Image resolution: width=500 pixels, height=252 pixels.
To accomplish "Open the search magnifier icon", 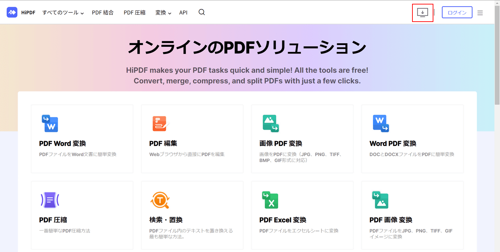I will pos(202,12).
